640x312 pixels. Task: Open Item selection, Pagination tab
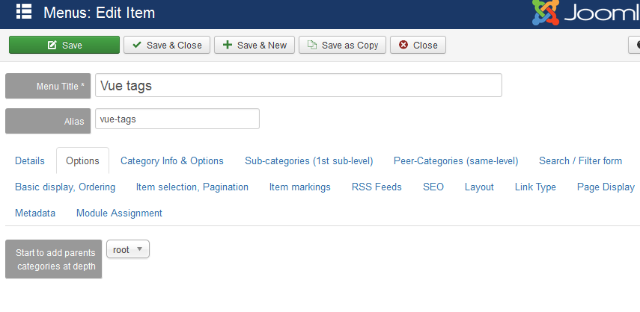[192, 187]
